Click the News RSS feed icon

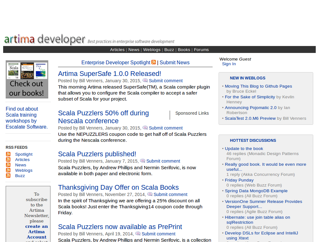8,165
